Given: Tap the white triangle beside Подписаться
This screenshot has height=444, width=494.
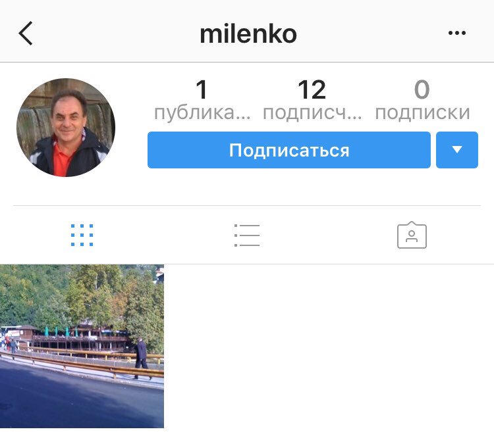Looking at the screenshot, I should 457,150.
